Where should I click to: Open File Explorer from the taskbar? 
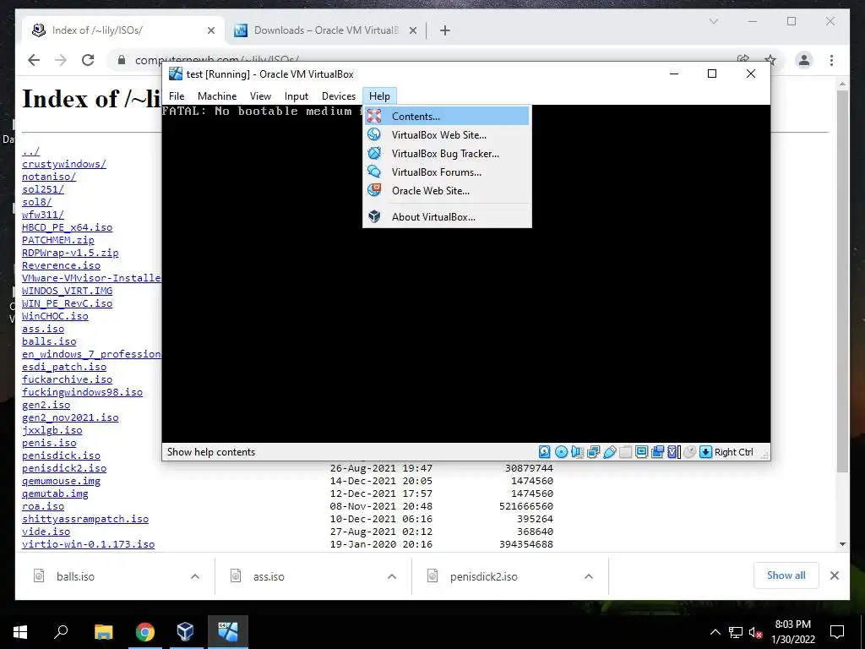tap(103, 631)
